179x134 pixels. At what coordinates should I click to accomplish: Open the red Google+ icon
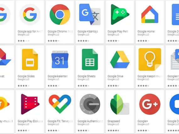(150, 104)
